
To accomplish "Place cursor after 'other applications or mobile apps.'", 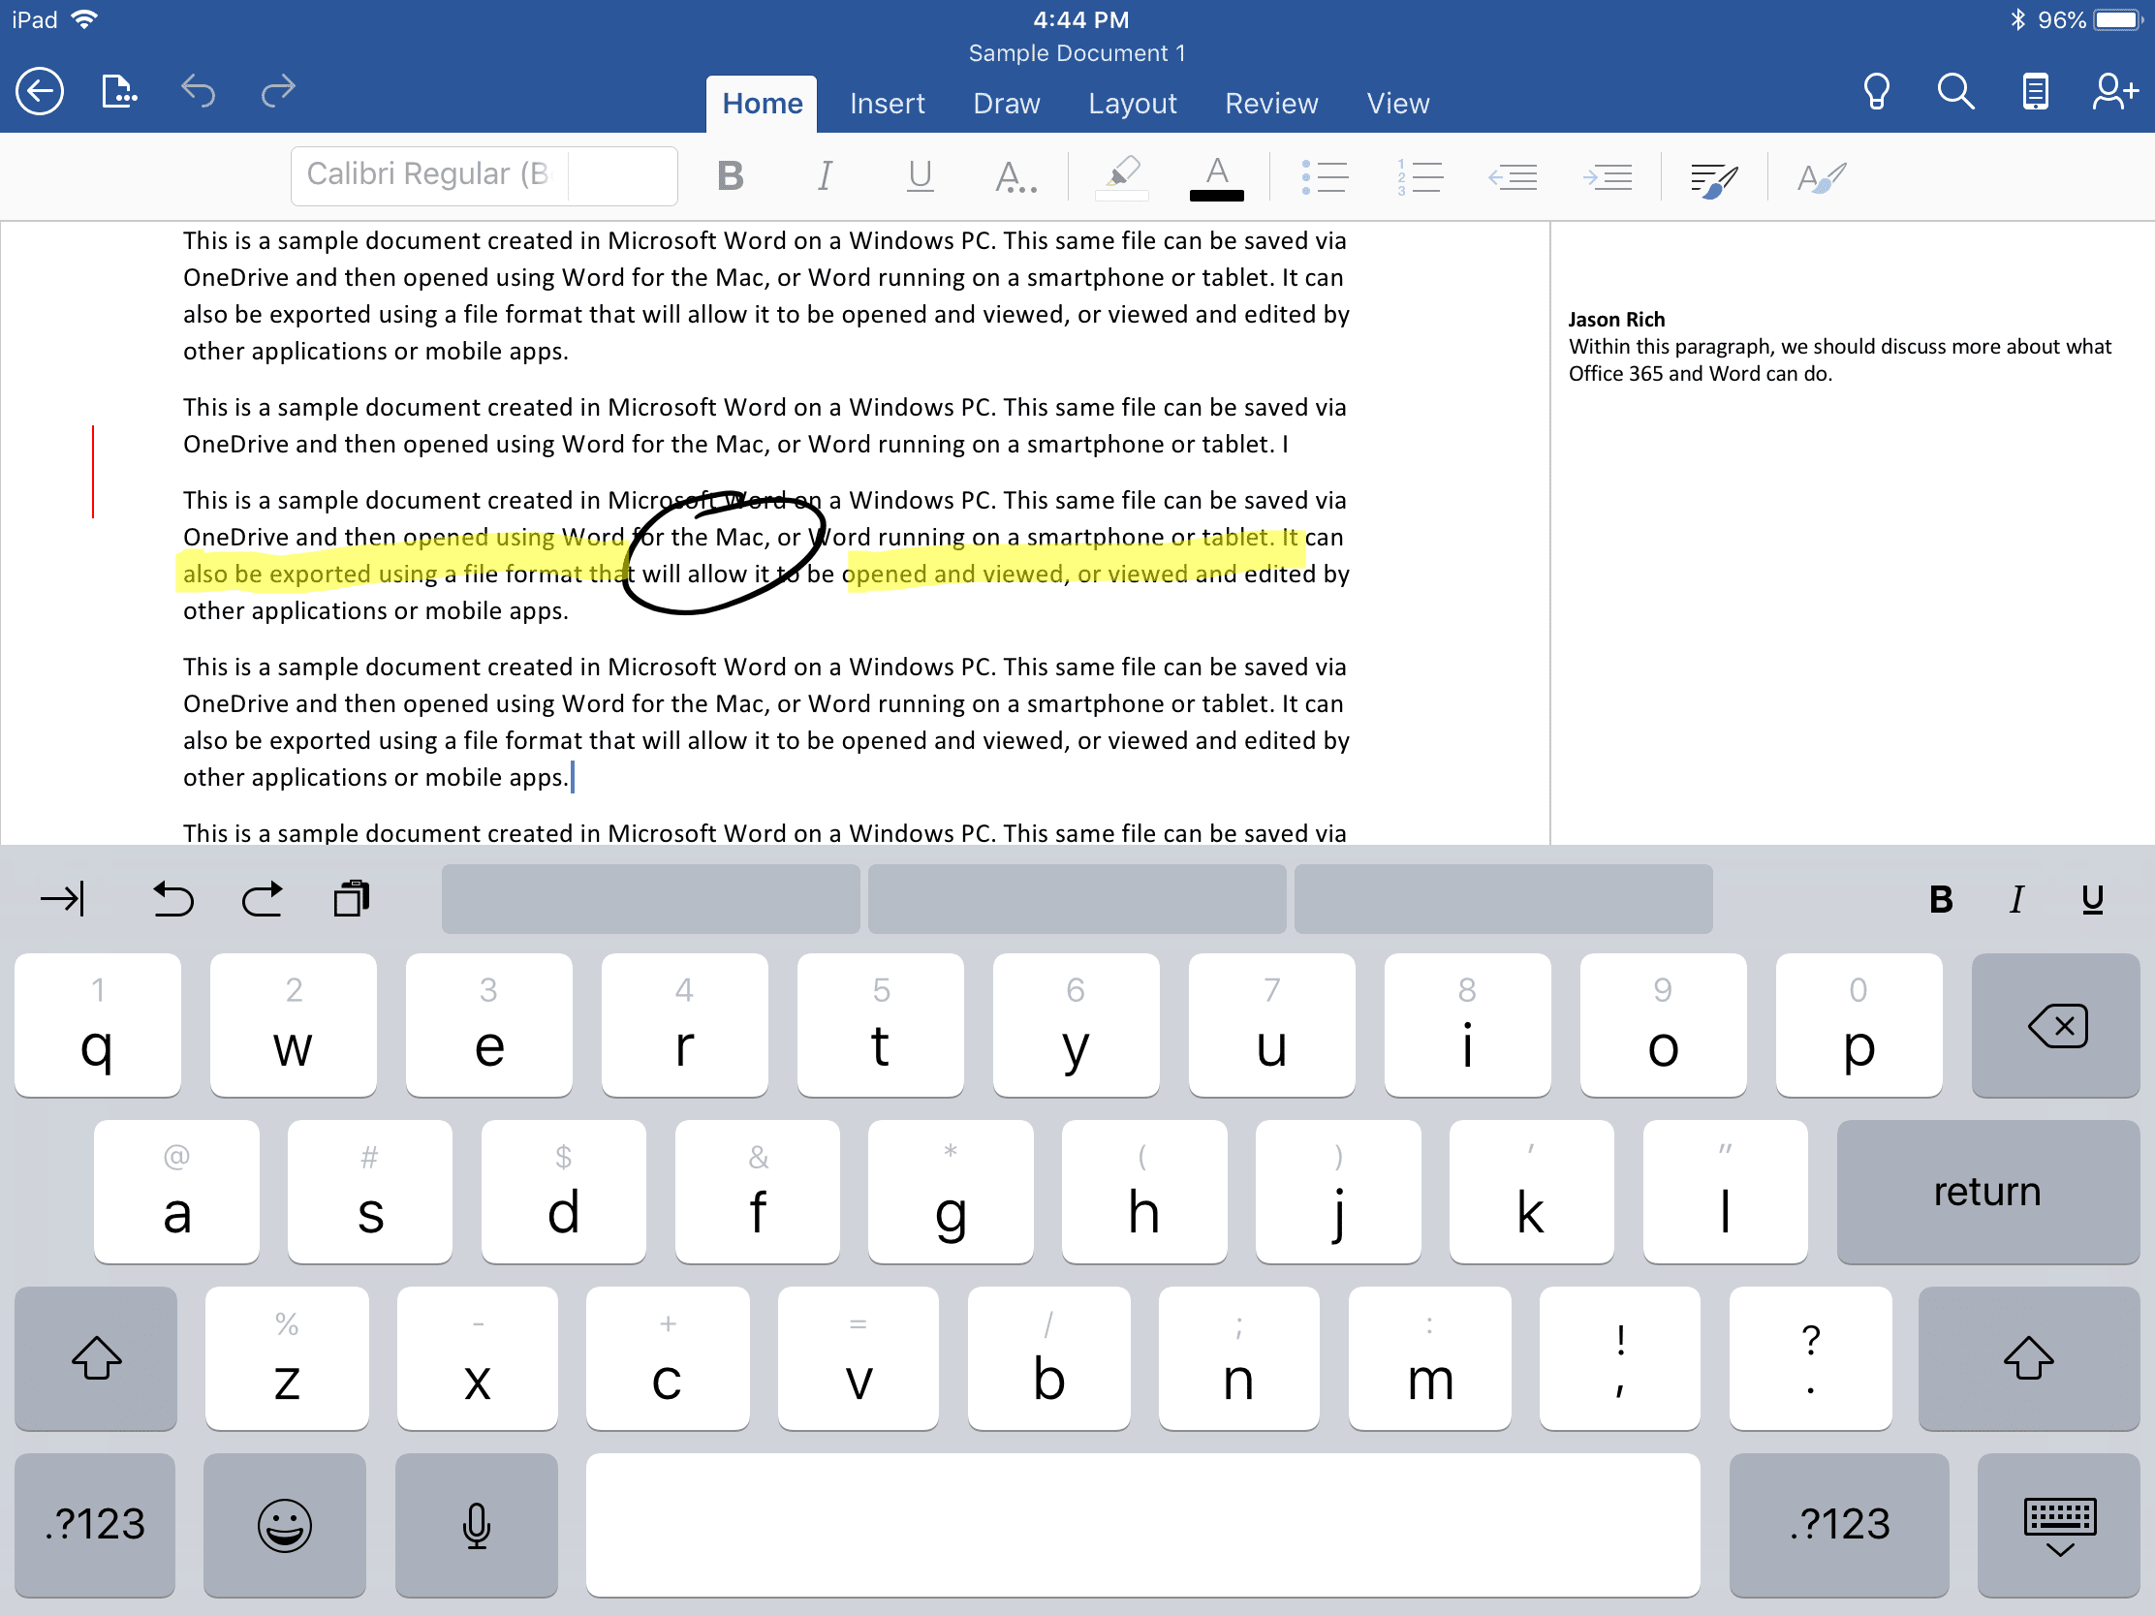I will [571, 777].
